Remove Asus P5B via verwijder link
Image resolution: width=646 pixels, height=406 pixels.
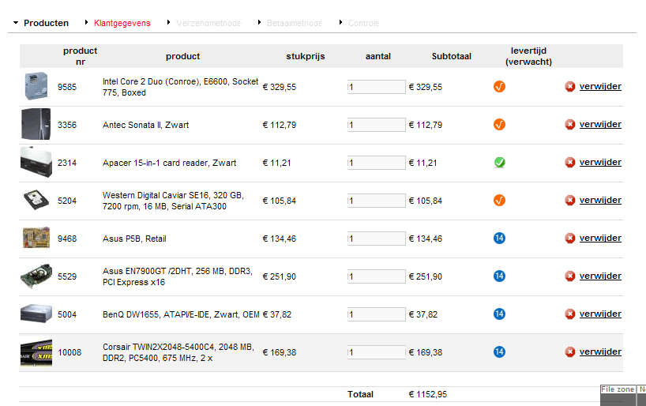pos(600,239)
